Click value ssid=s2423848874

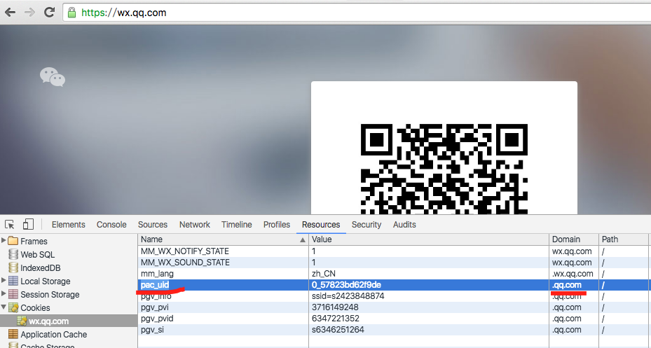pyautogui.click(x=348, y=296)
